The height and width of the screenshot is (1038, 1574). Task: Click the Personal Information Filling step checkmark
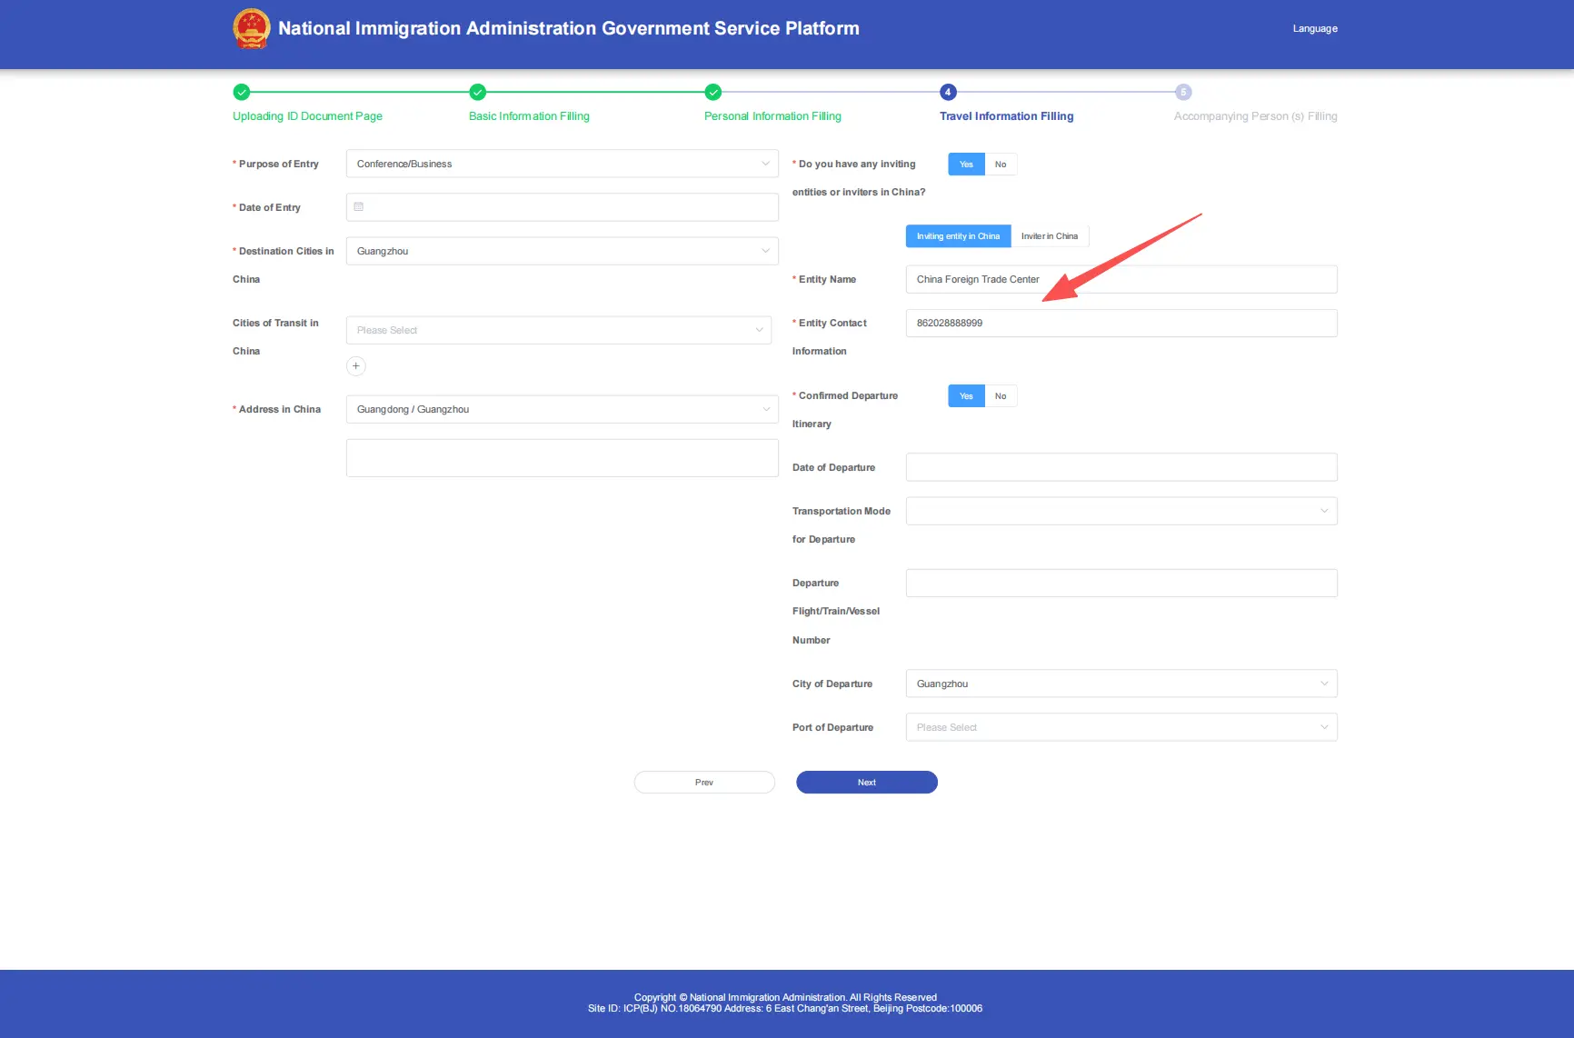click(713, 92)
